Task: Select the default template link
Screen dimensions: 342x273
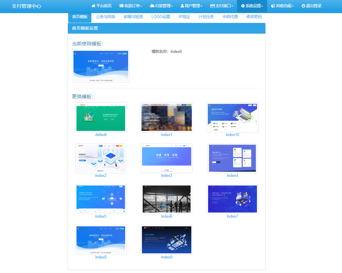Action: tap(100, 135)
